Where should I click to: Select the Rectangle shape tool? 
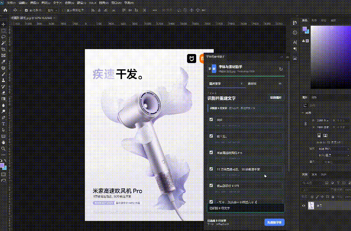tap(3, 136)
